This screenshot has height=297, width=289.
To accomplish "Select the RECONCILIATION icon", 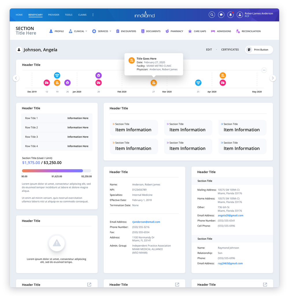I will (238, 31).
